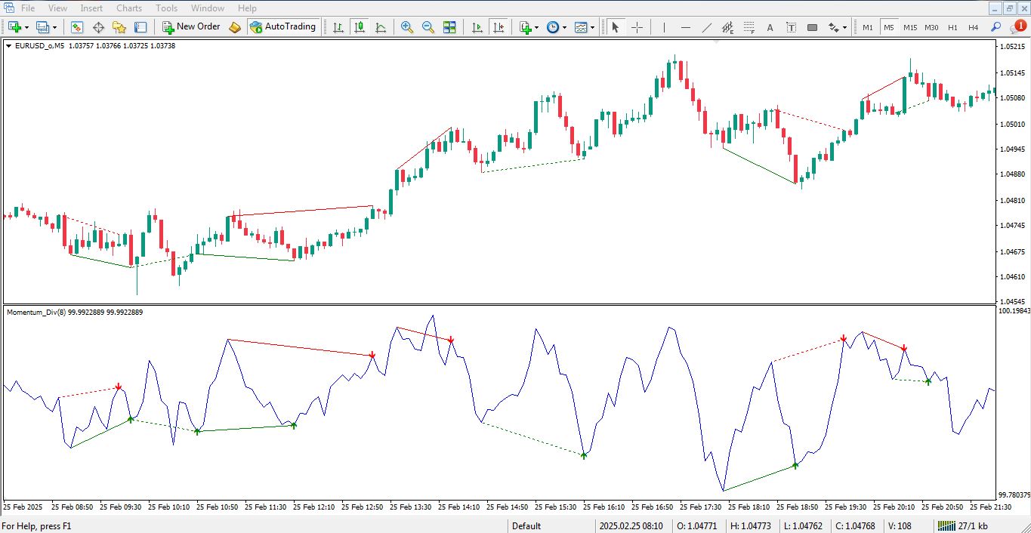
Task: Select the crosshair tool
Action: click(x=637, y=27)
